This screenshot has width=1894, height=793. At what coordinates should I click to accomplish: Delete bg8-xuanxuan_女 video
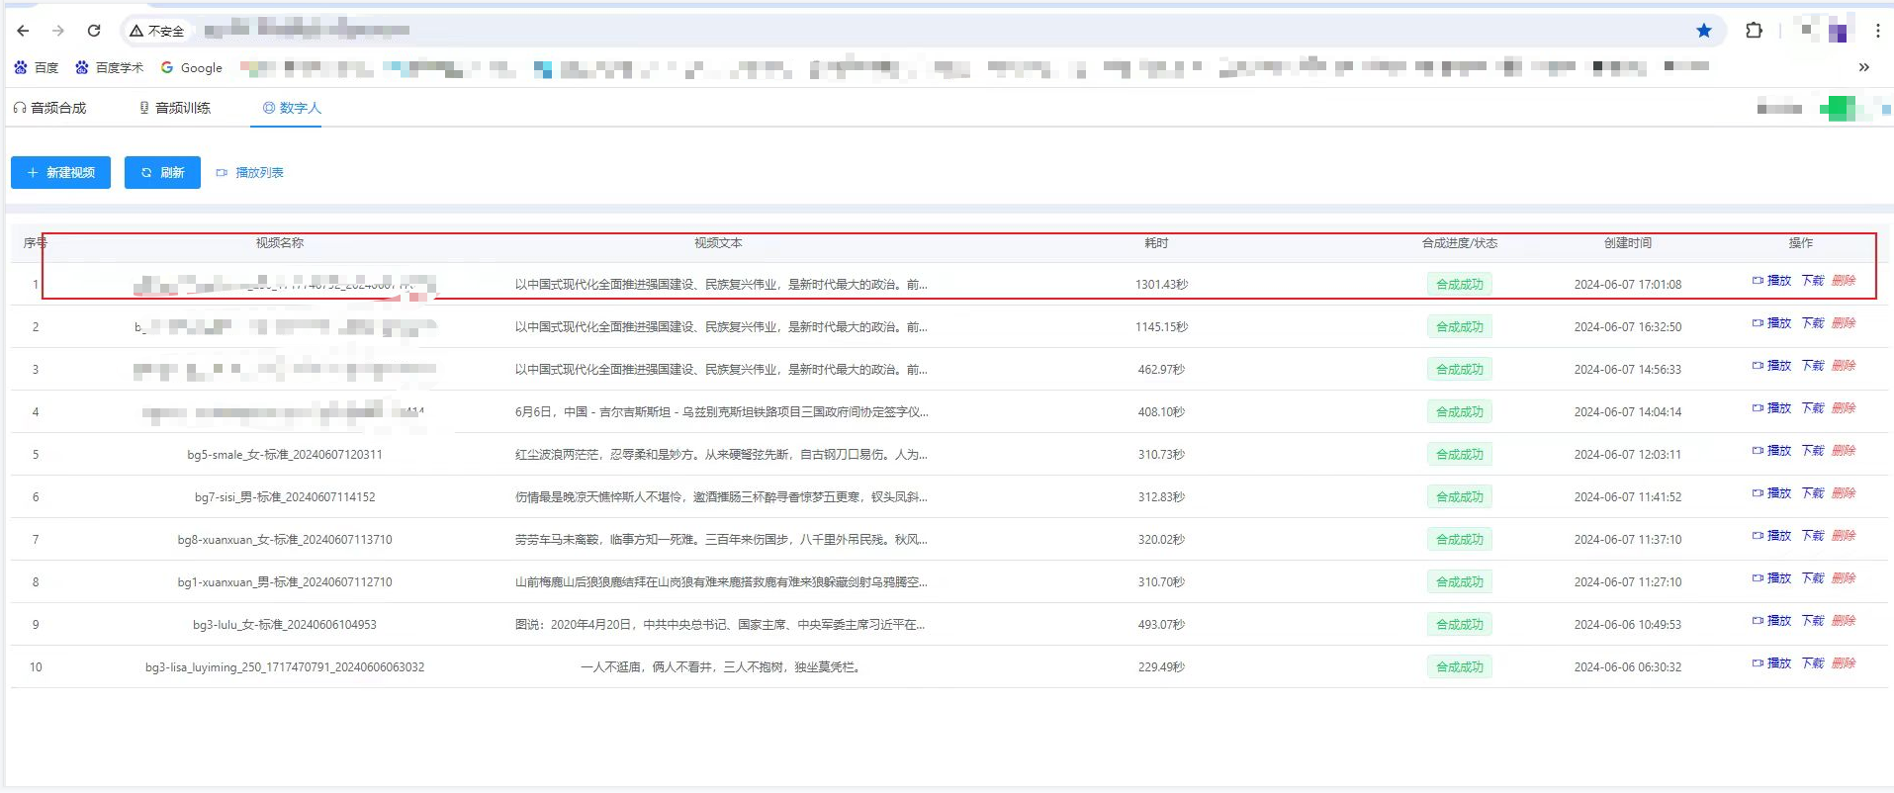(x=1844, y=536)
